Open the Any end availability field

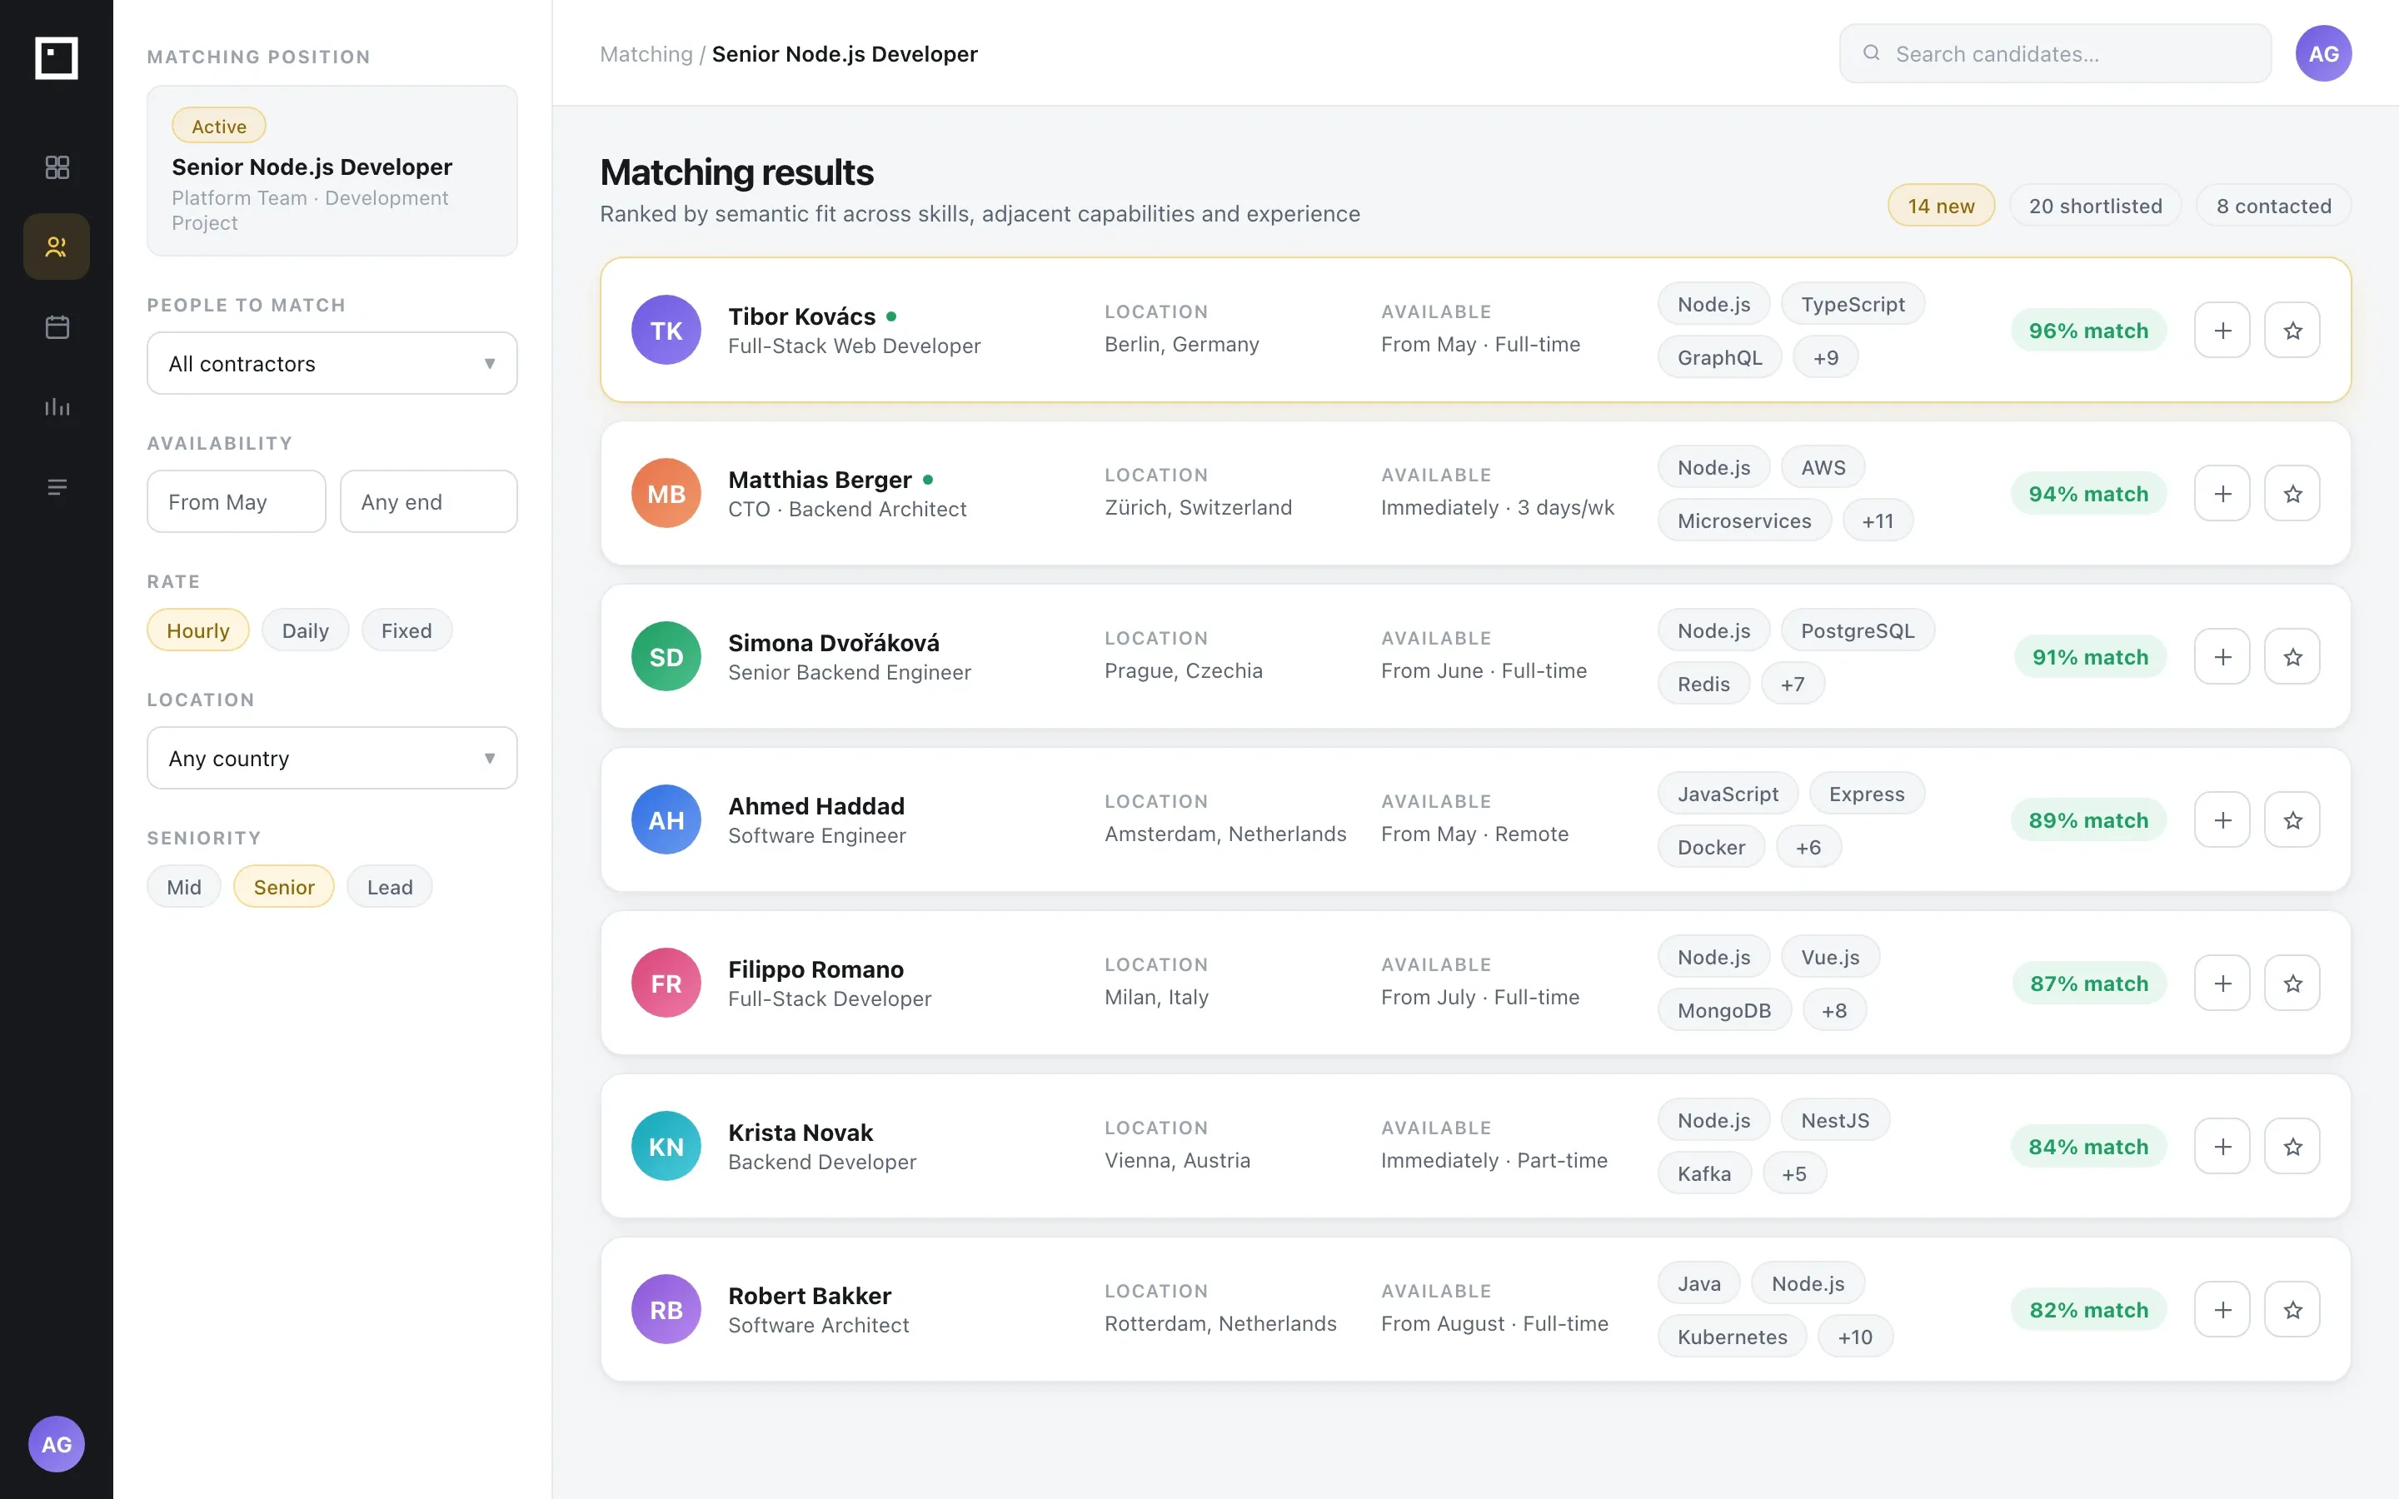[428, 501]
